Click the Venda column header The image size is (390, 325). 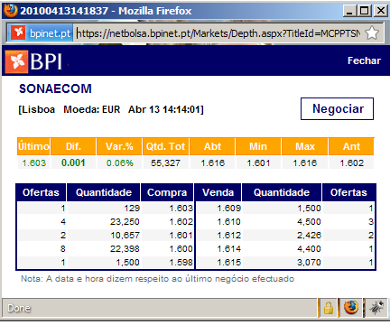[218, 192]
